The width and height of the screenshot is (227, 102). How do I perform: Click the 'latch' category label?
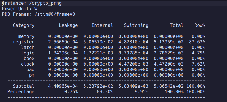[28, 48]
